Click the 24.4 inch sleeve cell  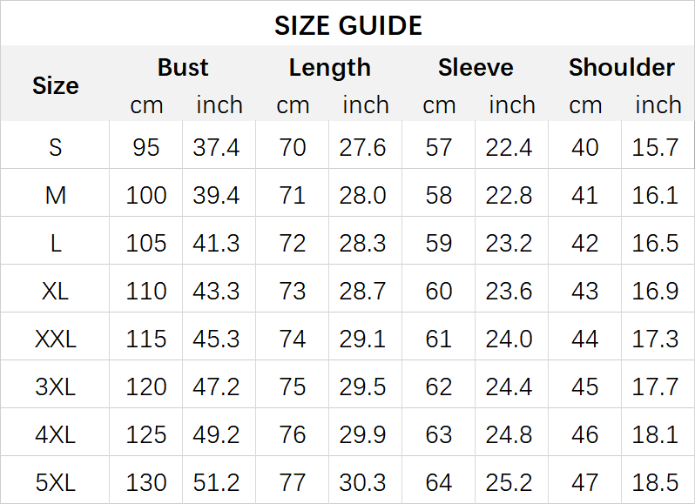(x=509, y=386)
